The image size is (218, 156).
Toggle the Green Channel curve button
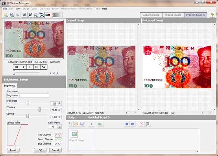click(58, 139)
